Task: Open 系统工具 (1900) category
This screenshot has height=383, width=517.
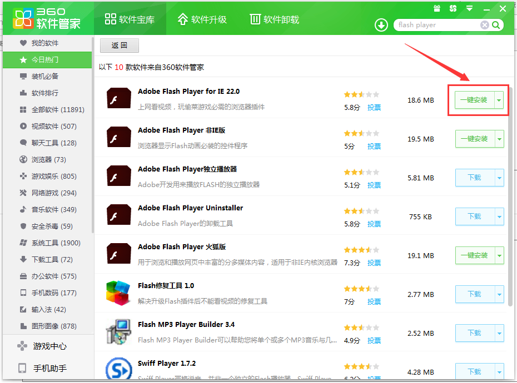Action: click(x=47, y=243)
